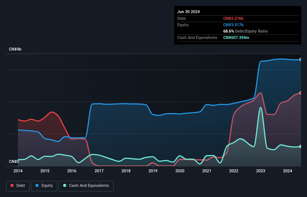Image resolution: width=307 pixels, height=197 pixels.
Task: Click the red Debt endpoint marker
Action: coord(300,93)
